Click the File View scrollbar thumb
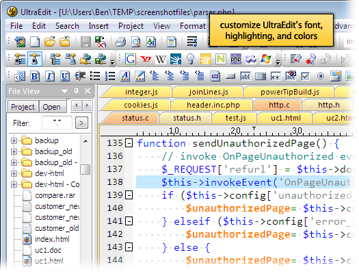Screen dimensions: 359x274 (85, 170)
